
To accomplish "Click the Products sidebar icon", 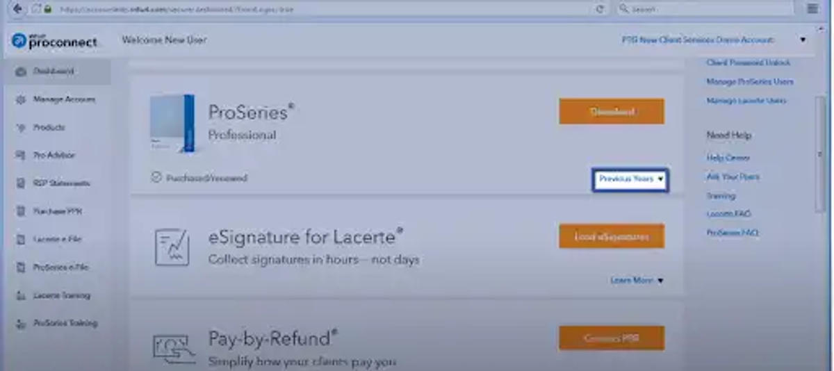I will [20, 128].
